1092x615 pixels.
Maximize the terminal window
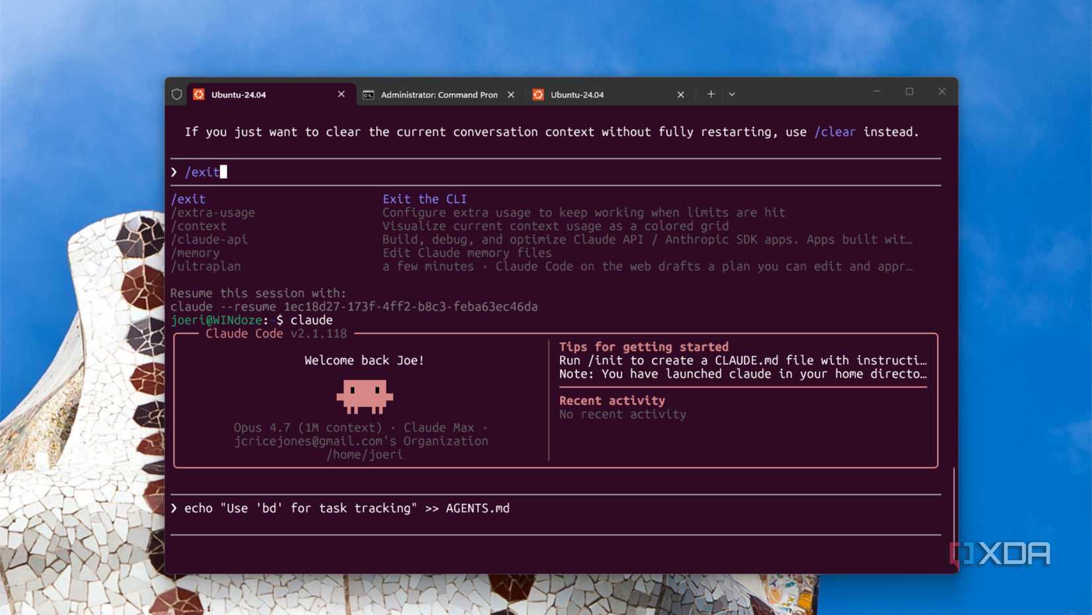pos(909,91)
